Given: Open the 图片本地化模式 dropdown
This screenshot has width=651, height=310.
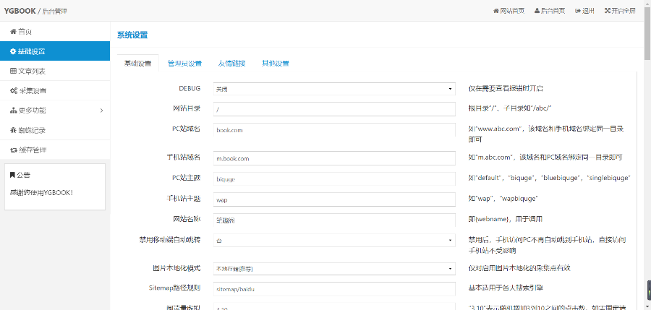Looking at the screenshot, I should (x=334, y=269).
